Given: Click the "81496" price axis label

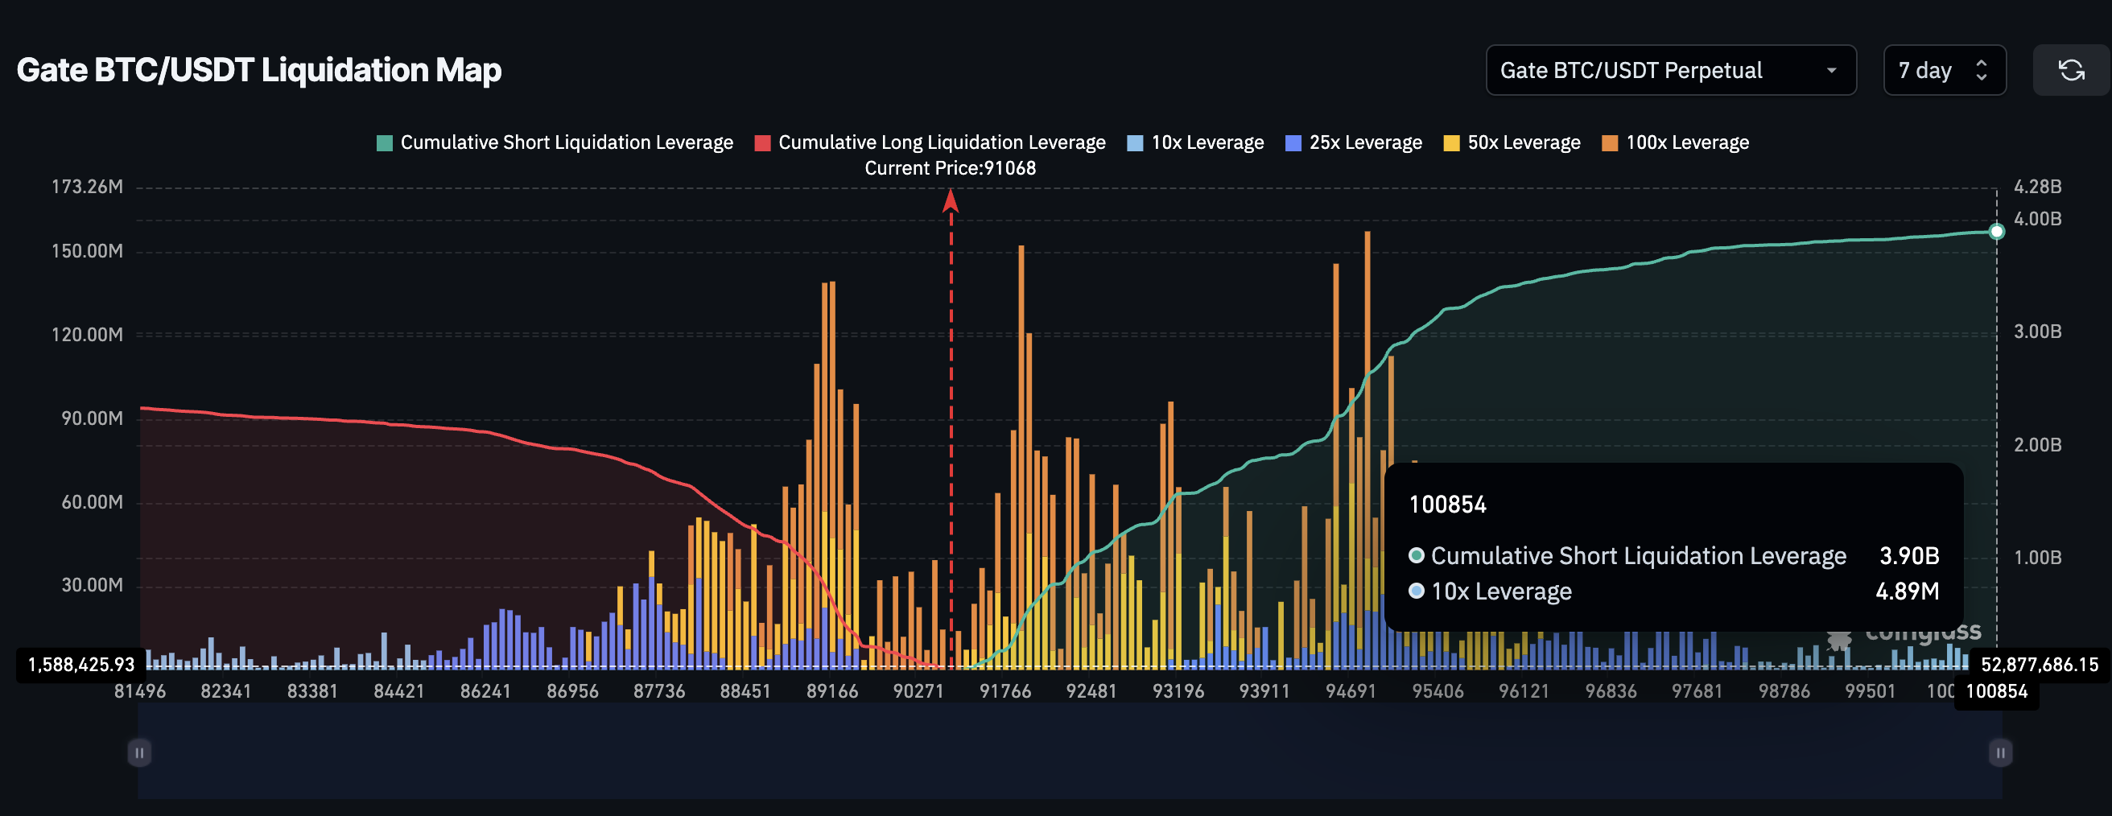Looking at the screenshot, I should (x=139, y=691).
